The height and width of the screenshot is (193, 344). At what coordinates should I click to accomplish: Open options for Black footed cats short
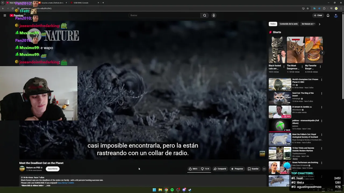click(284, 67)
